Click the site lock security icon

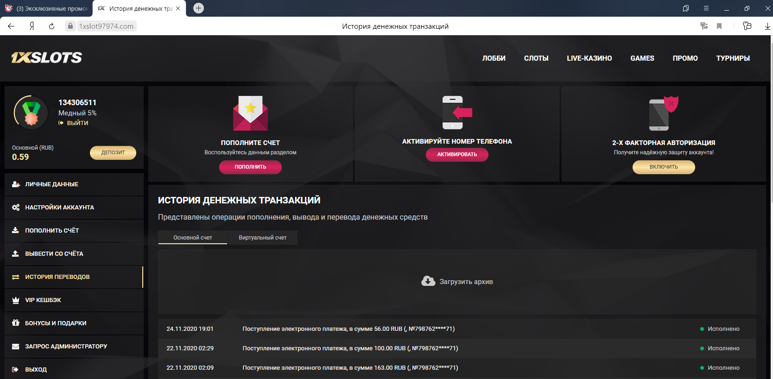tap(70, 26)
